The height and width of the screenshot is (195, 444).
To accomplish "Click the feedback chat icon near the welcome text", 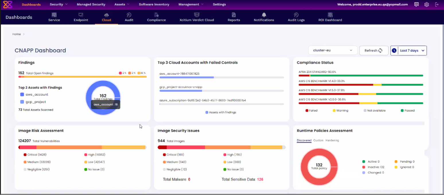I will pos(416,4).
